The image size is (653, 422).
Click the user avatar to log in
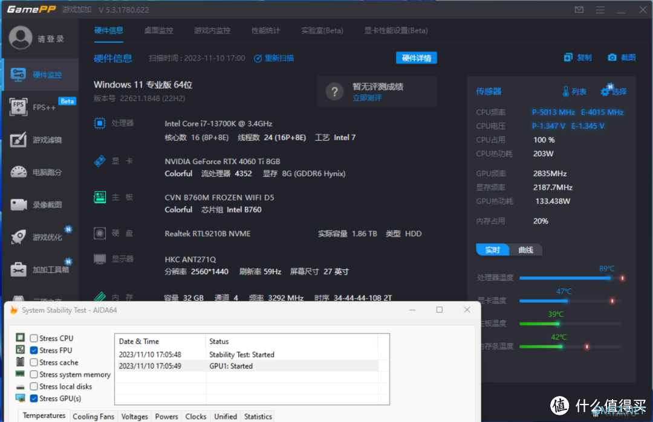(x=21, y=38)
